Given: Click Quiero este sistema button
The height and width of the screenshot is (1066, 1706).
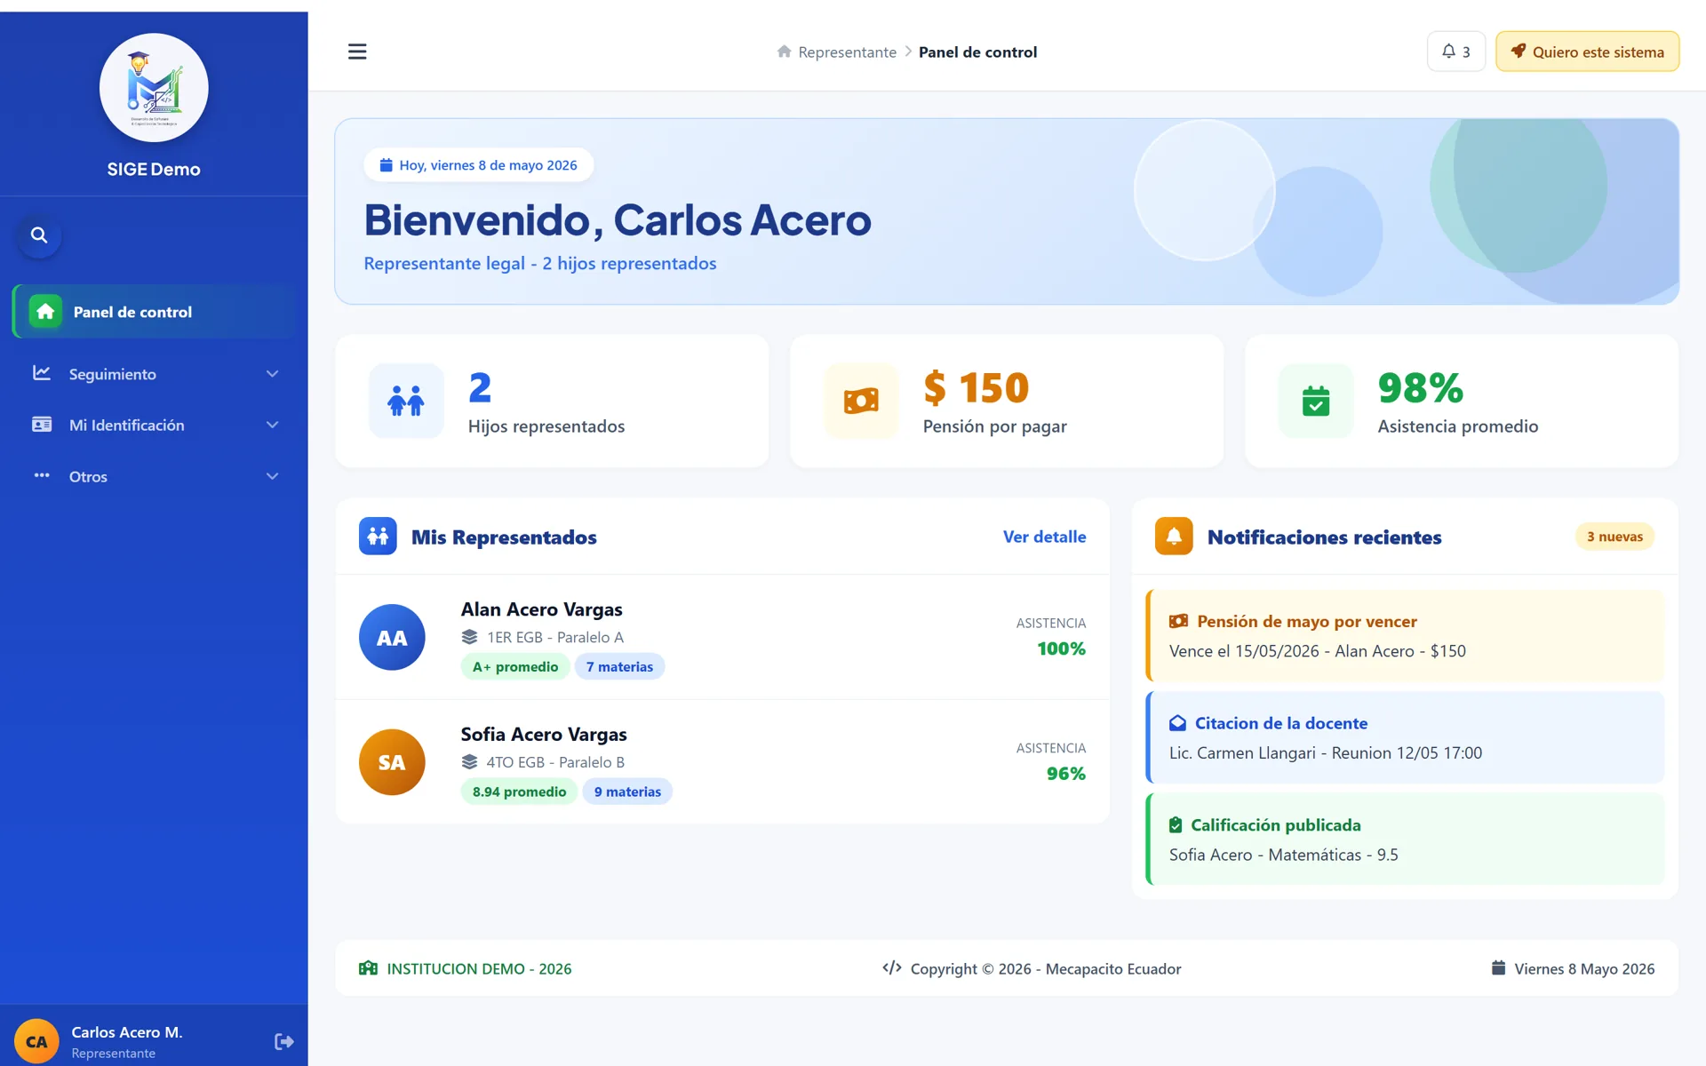Looking at the screenshot, I should point(1587,52).
